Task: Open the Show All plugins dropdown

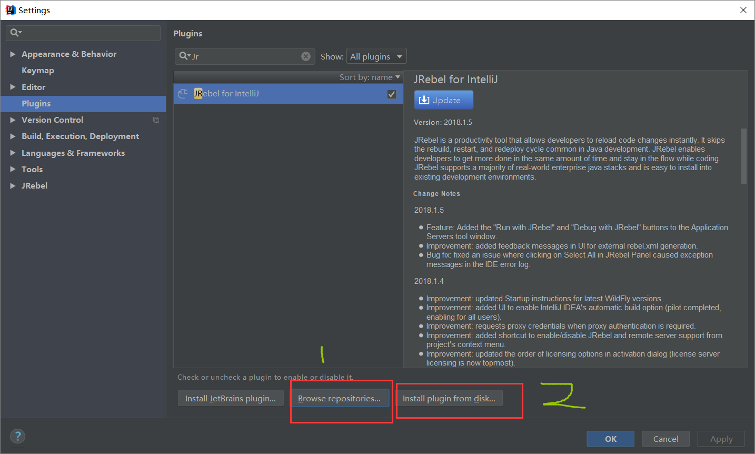Action: [x=376, y=56]
